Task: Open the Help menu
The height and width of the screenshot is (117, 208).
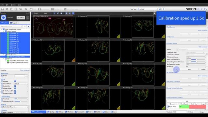Action: click(x=19, y=5)
